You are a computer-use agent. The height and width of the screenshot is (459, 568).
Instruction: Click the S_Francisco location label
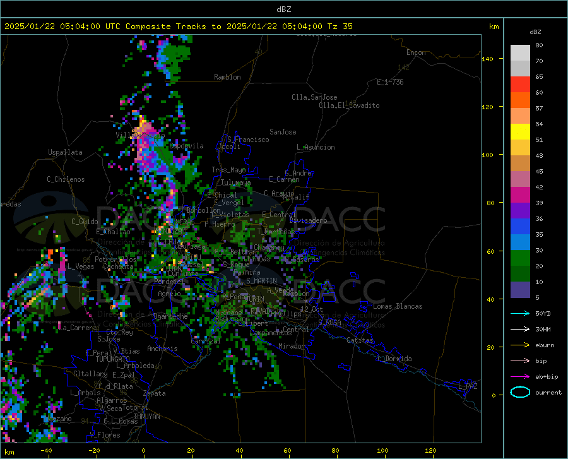(x=248, y=140)
